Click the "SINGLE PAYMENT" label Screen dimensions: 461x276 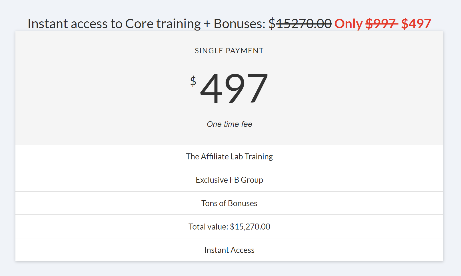click(229, 51)
